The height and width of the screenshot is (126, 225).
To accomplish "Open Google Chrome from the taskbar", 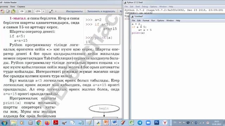I will point(39,123).
